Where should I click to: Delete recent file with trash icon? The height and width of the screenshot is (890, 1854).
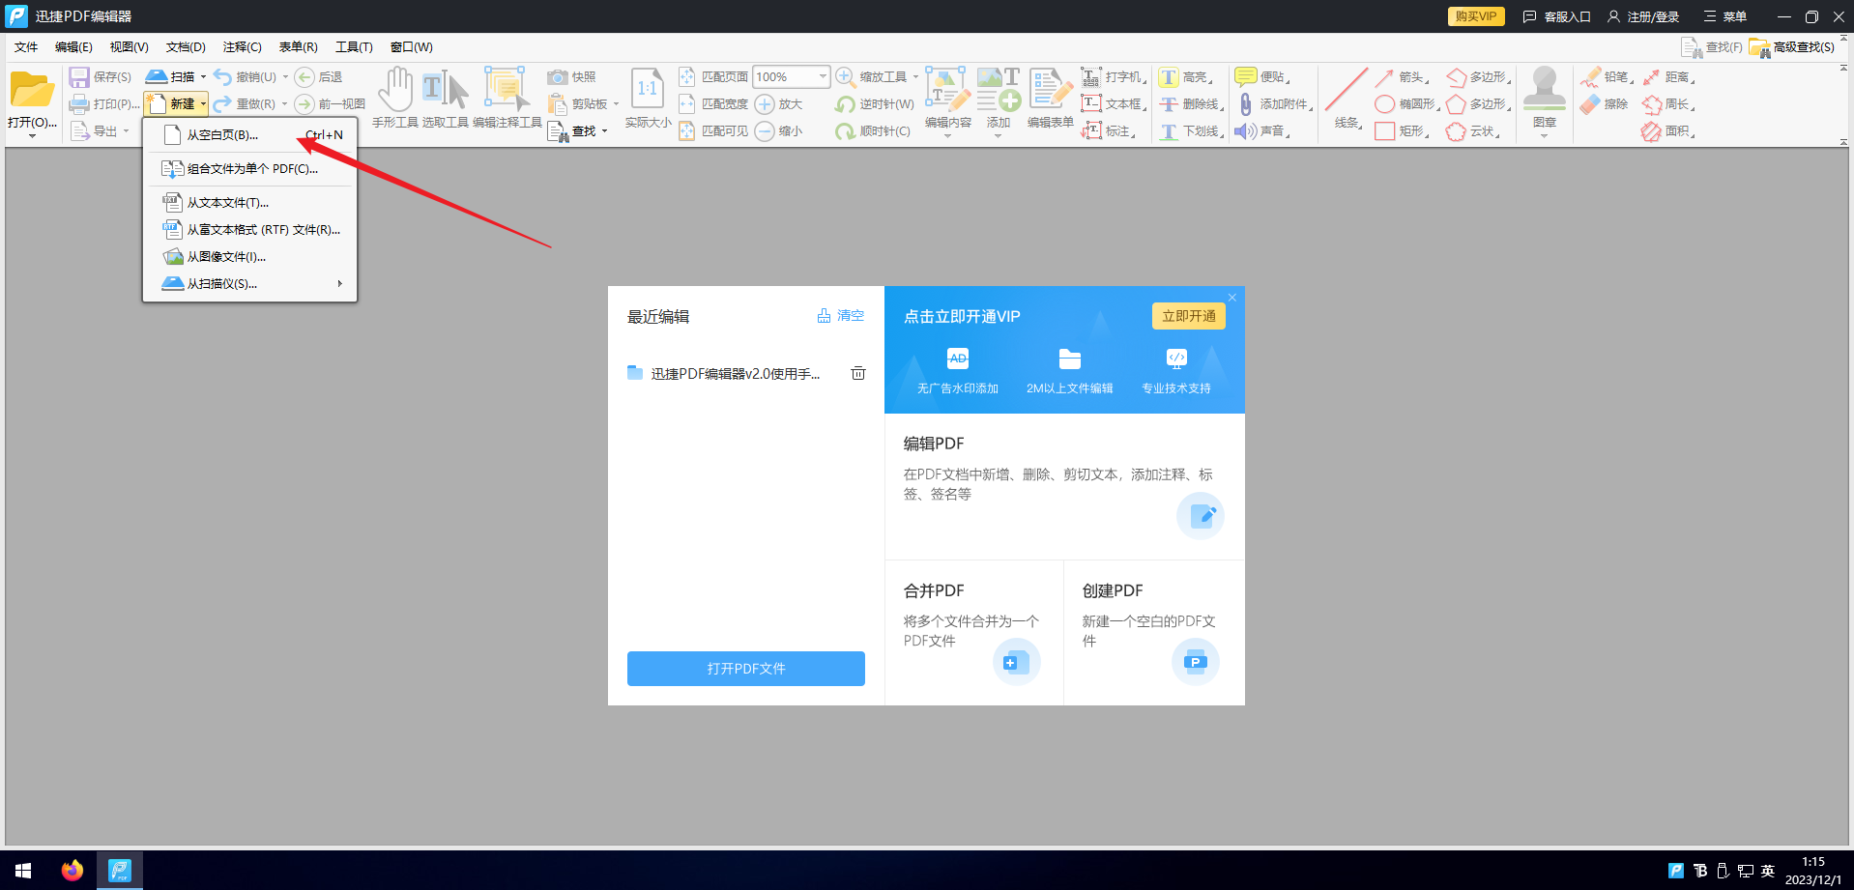pos(858,373)
